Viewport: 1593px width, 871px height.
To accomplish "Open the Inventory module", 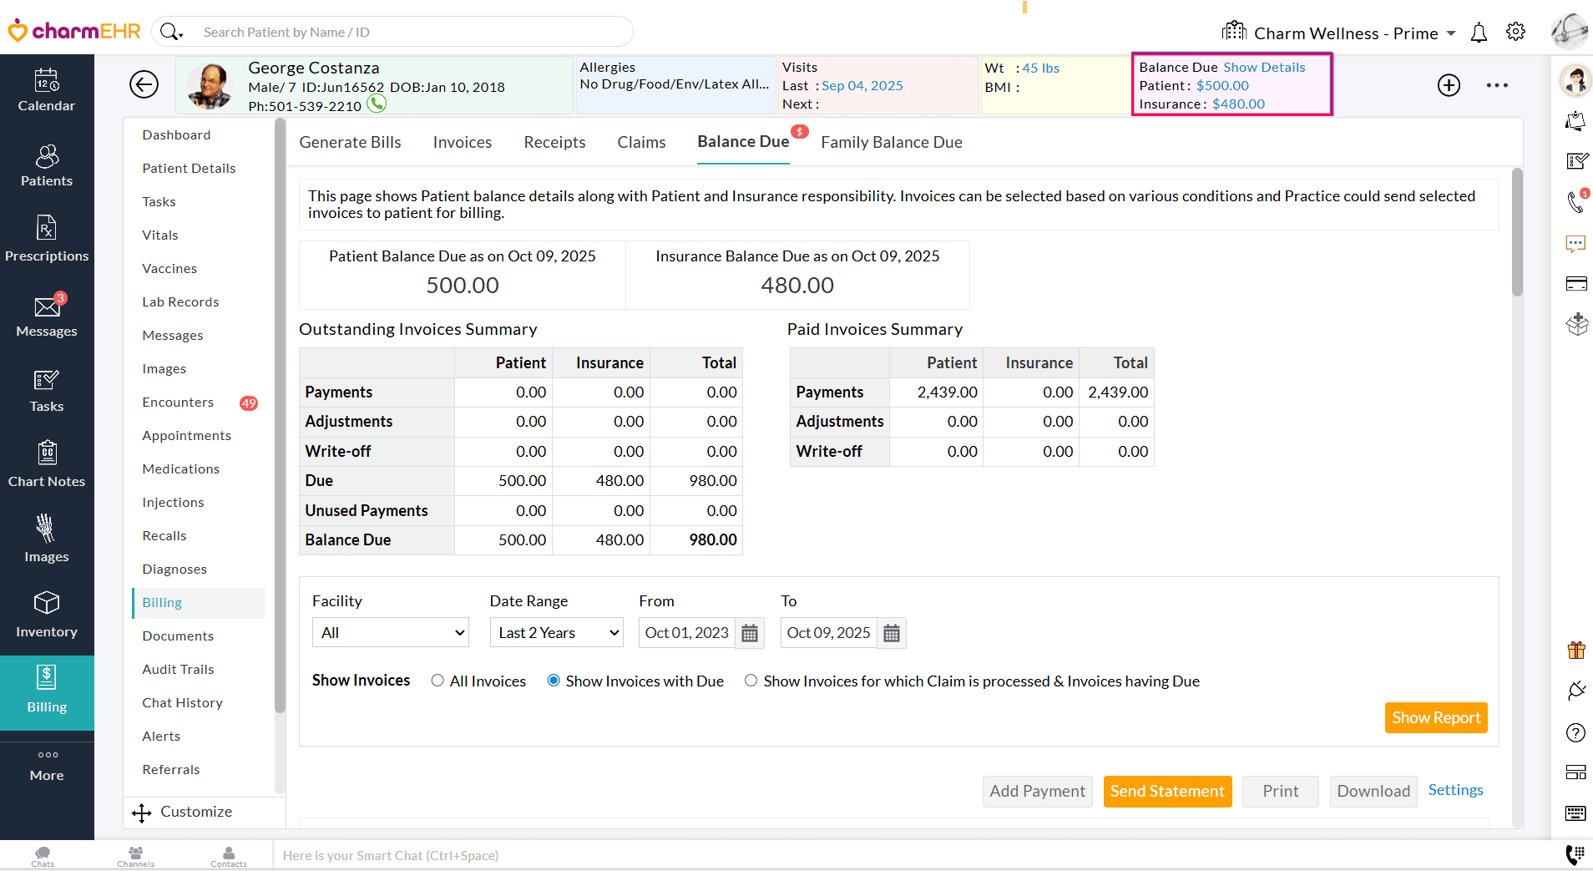I will (x=47, y=615).
